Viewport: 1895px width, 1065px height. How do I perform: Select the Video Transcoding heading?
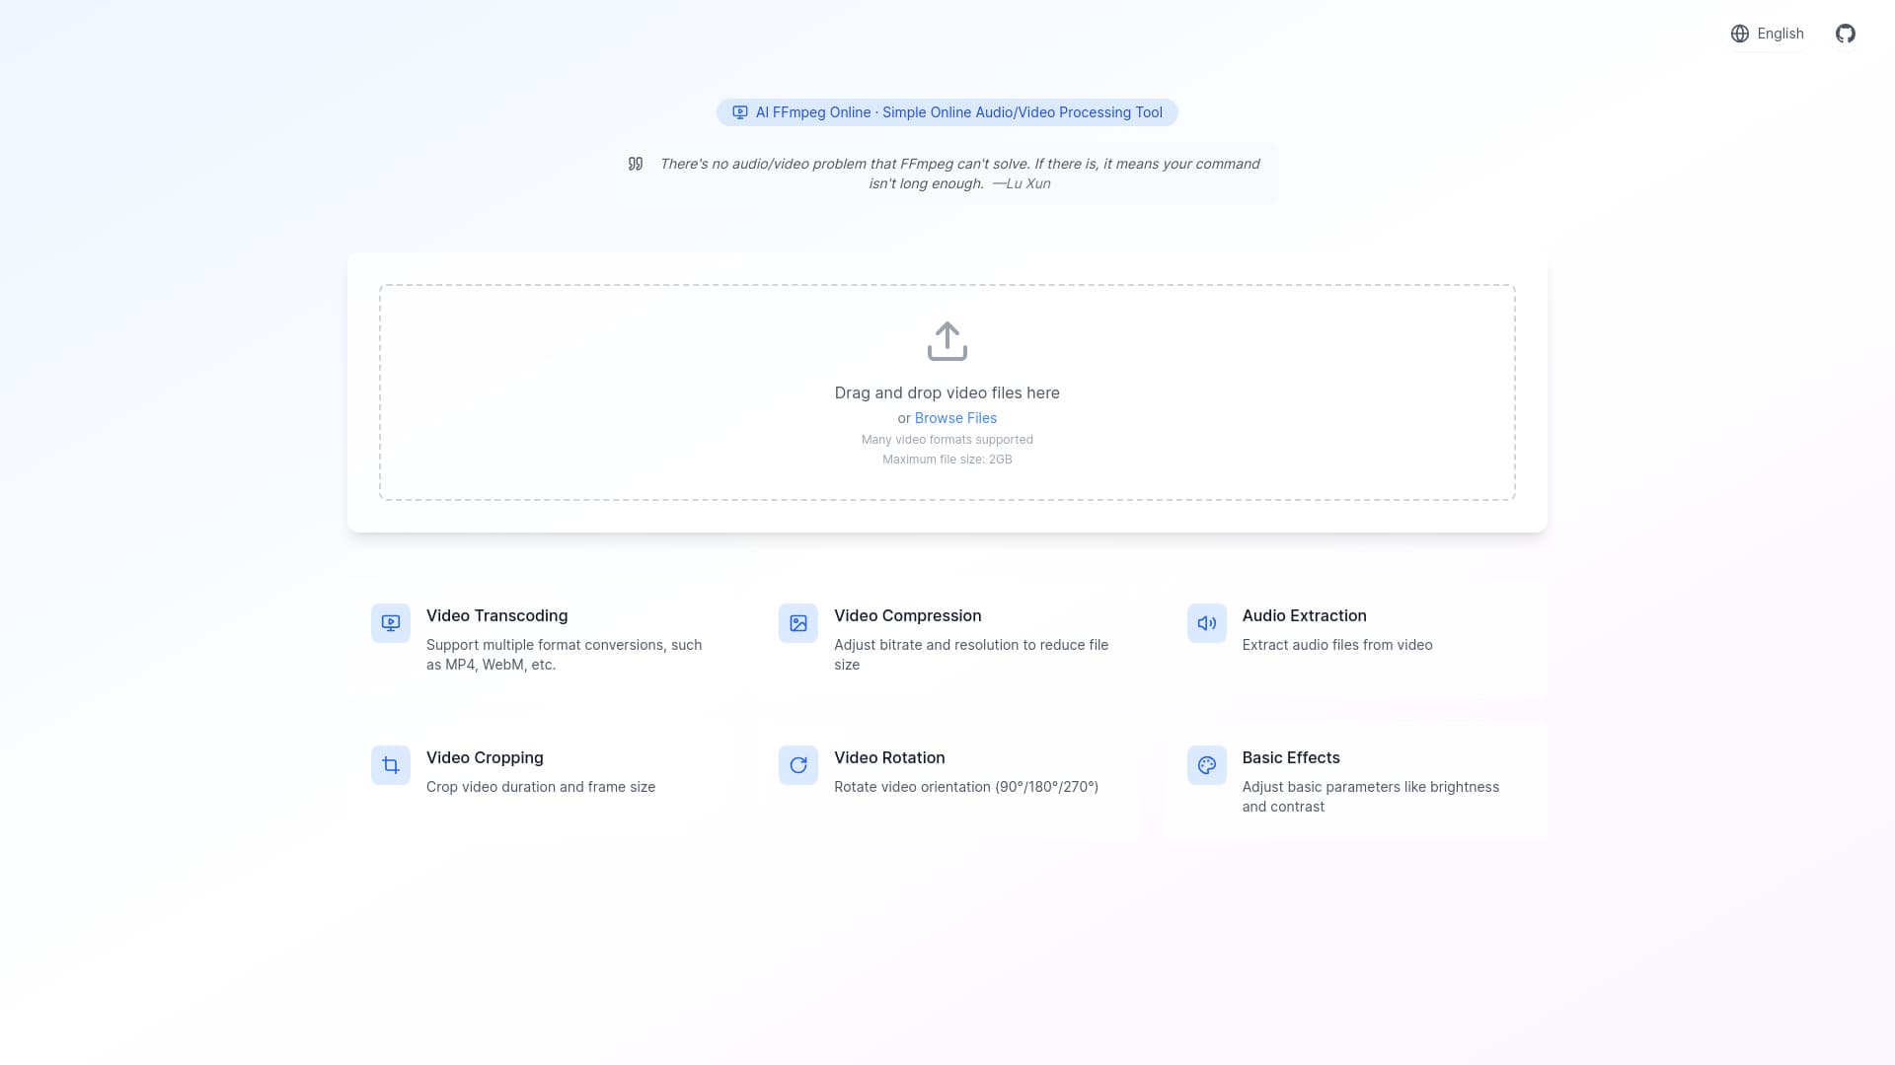click(x=496, y=615)
